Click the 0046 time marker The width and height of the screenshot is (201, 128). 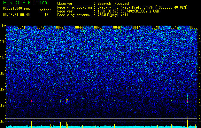pos(117,28)
